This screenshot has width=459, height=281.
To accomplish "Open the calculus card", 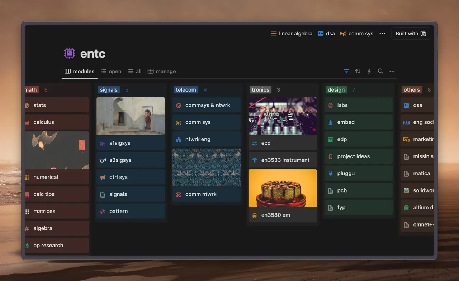I will 57,122.
